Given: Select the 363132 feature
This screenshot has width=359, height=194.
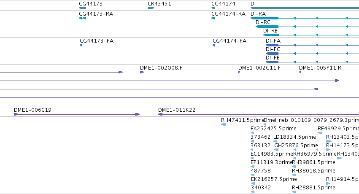Looking at the screenshot, I should pyautogui.click(x=252, y=150).
